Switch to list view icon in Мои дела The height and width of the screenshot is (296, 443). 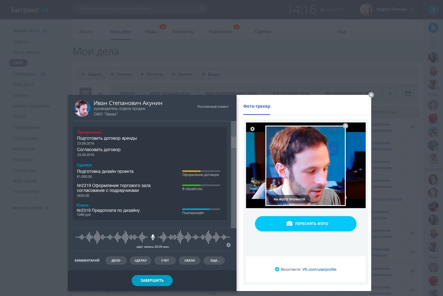pos(85,93)
